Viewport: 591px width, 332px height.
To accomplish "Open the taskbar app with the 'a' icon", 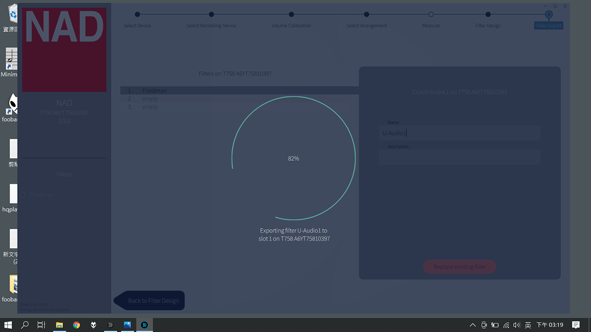I will 110,325.
